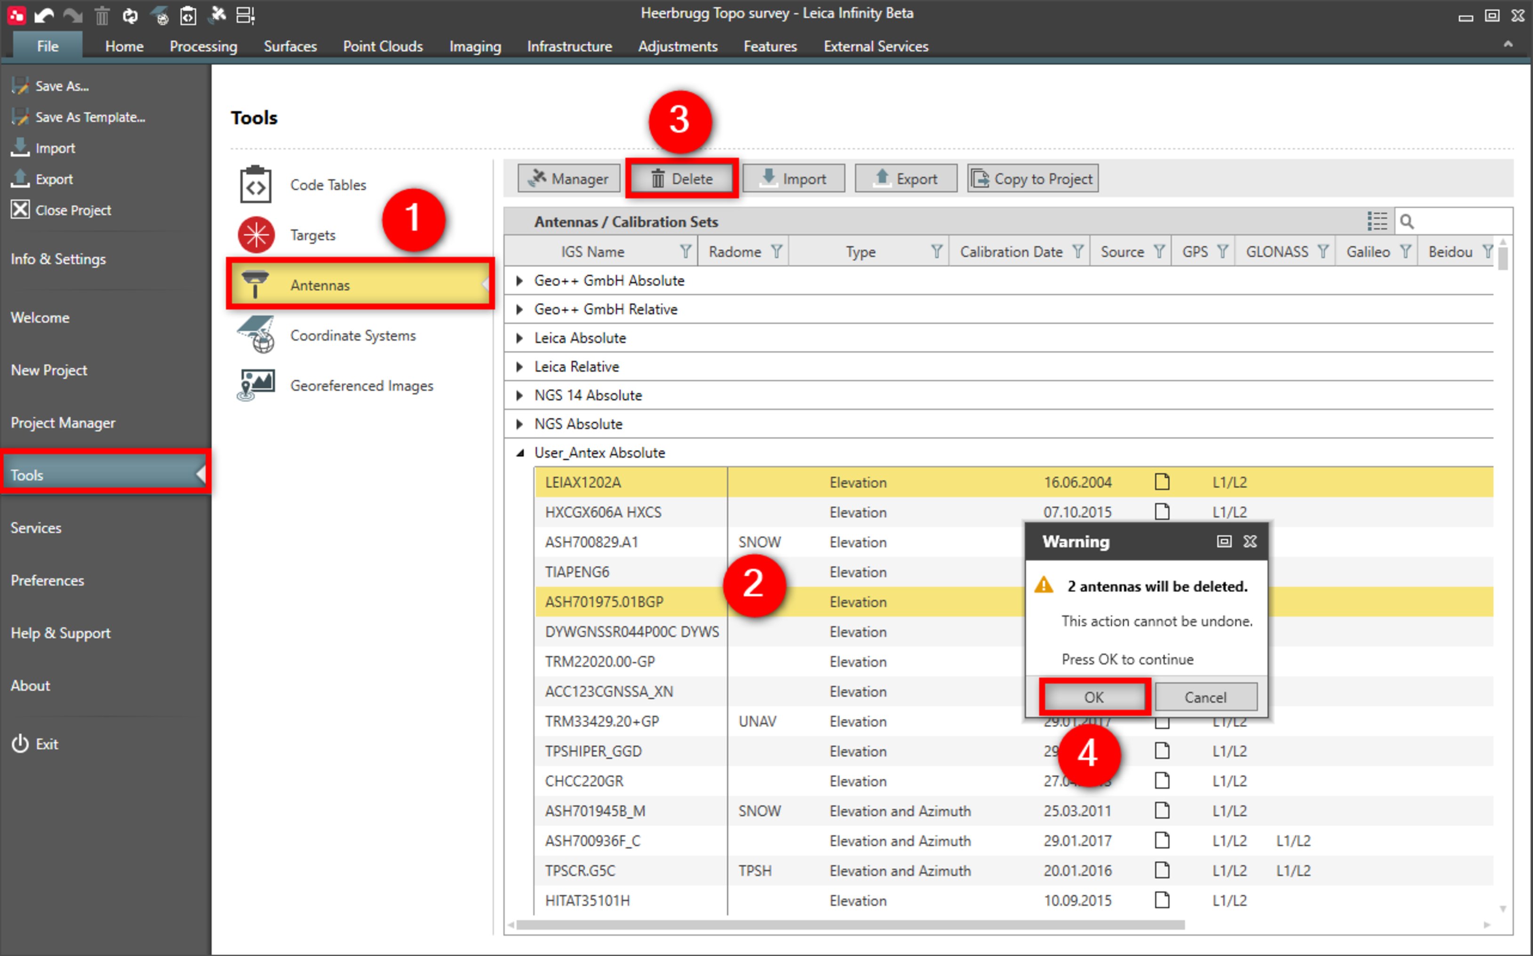Click the source file icon in the HITAT35101H row

tap(1162, 900)
